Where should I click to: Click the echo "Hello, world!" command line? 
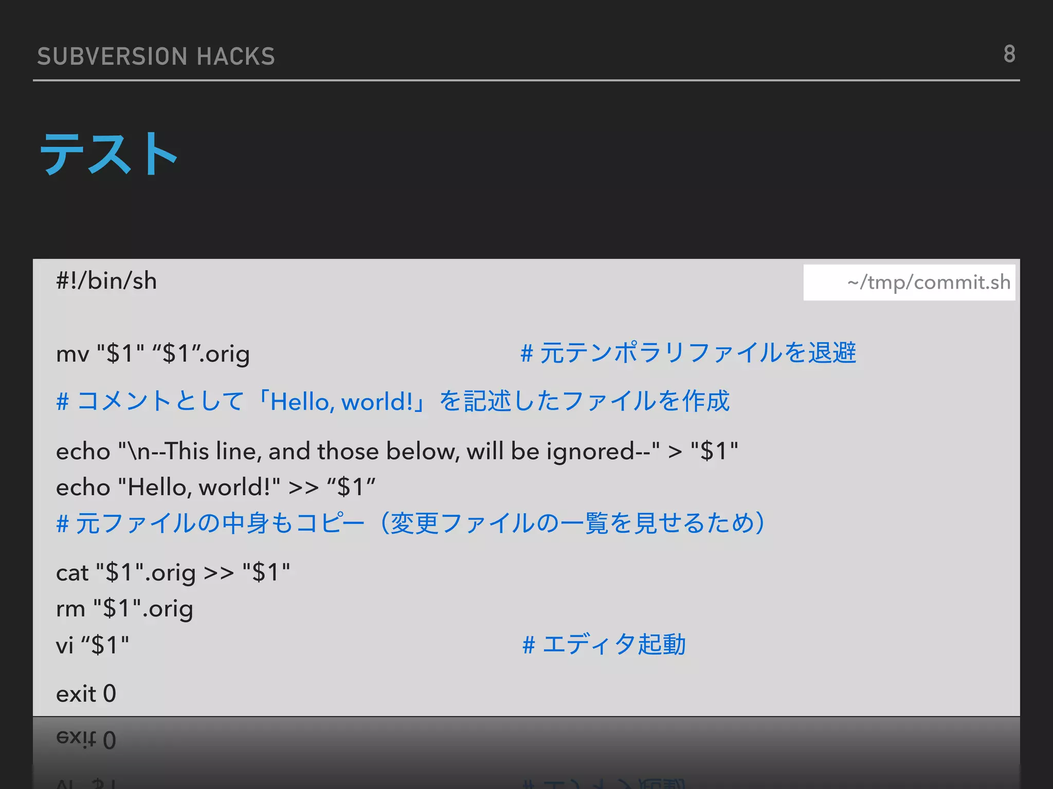[215, 487]
